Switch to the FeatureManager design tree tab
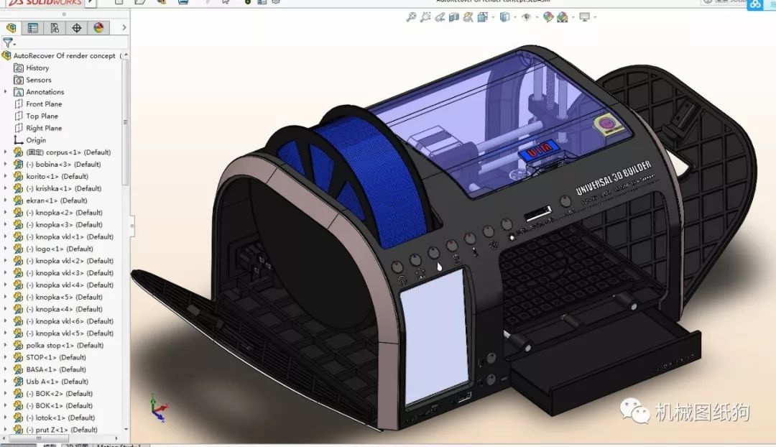Screen dimensions: 776x447 [x=11, y=28]
